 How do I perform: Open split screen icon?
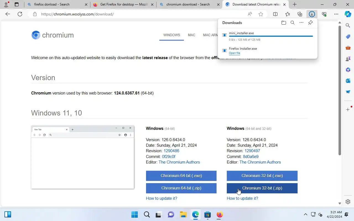pyautogui.click(x=275, y=14)
